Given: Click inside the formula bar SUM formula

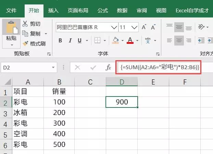Looking at the screenshot, I should click(160, 67).
